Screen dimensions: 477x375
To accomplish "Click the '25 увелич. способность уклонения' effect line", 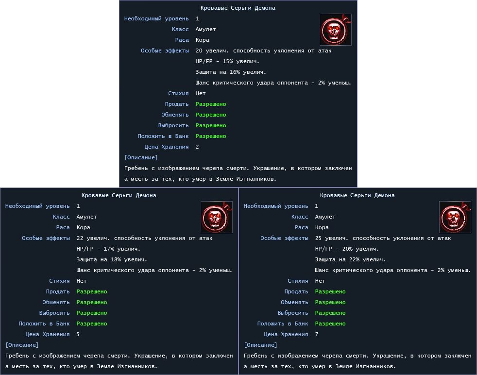I will tap(383, 239).
